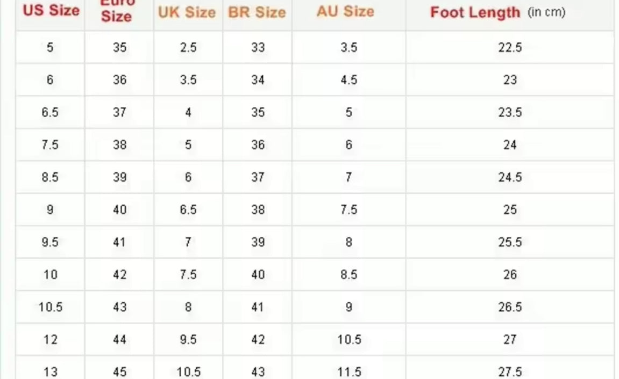This screenshot has height=379, width=619.
Task: Select UK size 2.5 cell
Action: pyautogui.click(x=188, y=48)
